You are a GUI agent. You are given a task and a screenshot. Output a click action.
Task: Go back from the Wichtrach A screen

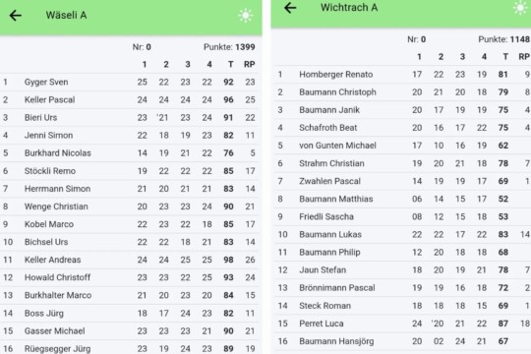pyautogui.click(x=290, y=8)
